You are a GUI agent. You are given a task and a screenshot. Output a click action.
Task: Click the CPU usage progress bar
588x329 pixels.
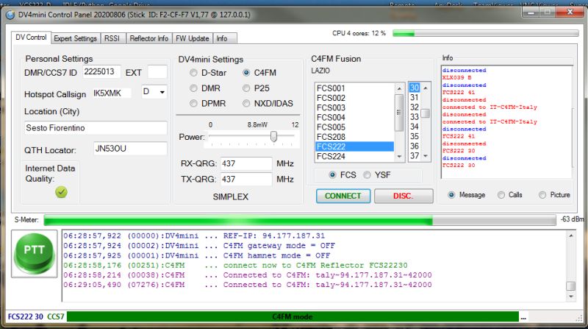(x=485, y=33)
